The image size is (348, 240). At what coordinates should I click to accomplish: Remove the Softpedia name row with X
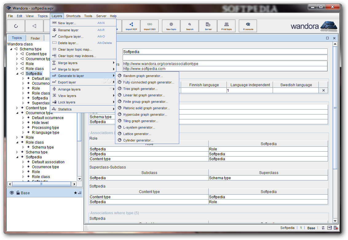323,91
